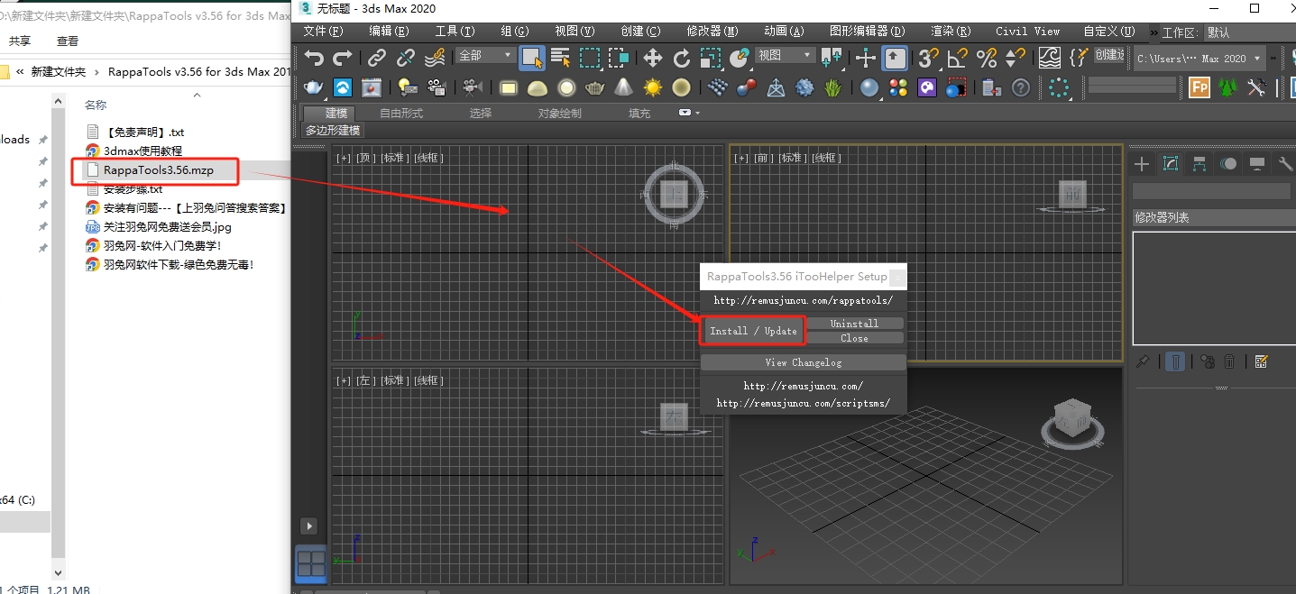Image resolution: width=1296 pixels, height=594 pixels.
Task: Open the Filter dropdown showing 全部
Action: click(484, 56)
